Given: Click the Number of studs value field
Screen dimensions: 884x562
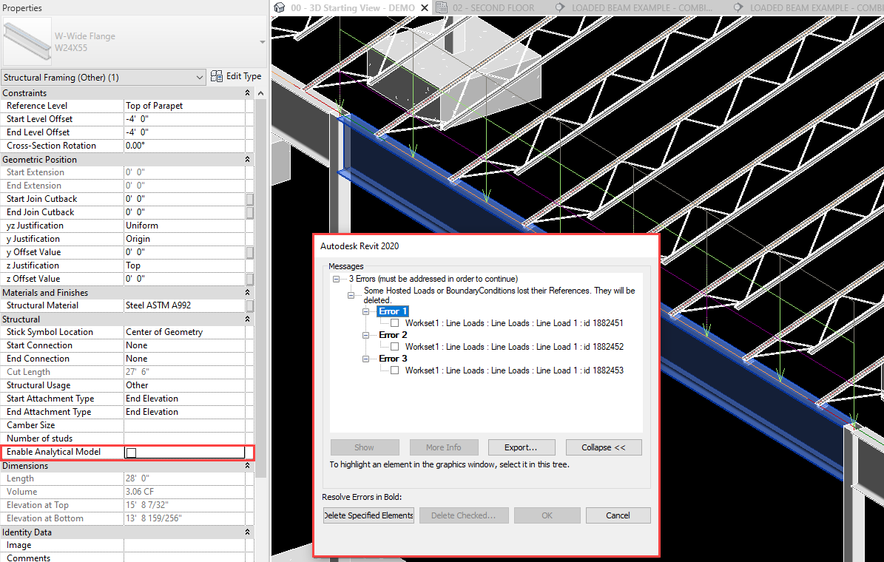Looking at the screenshot, I should coord(184,439).
